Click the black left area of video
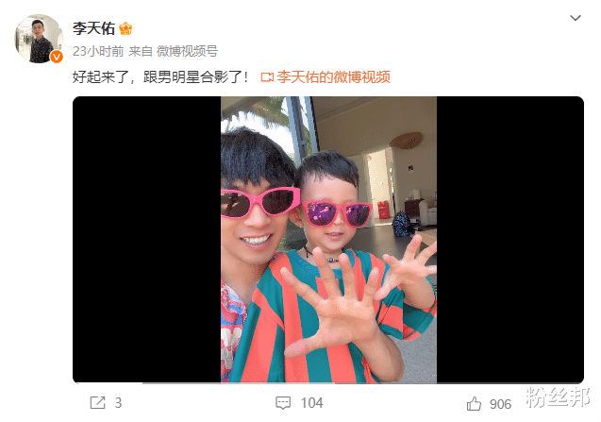601x422 pixels. click(x=147, y=240)
